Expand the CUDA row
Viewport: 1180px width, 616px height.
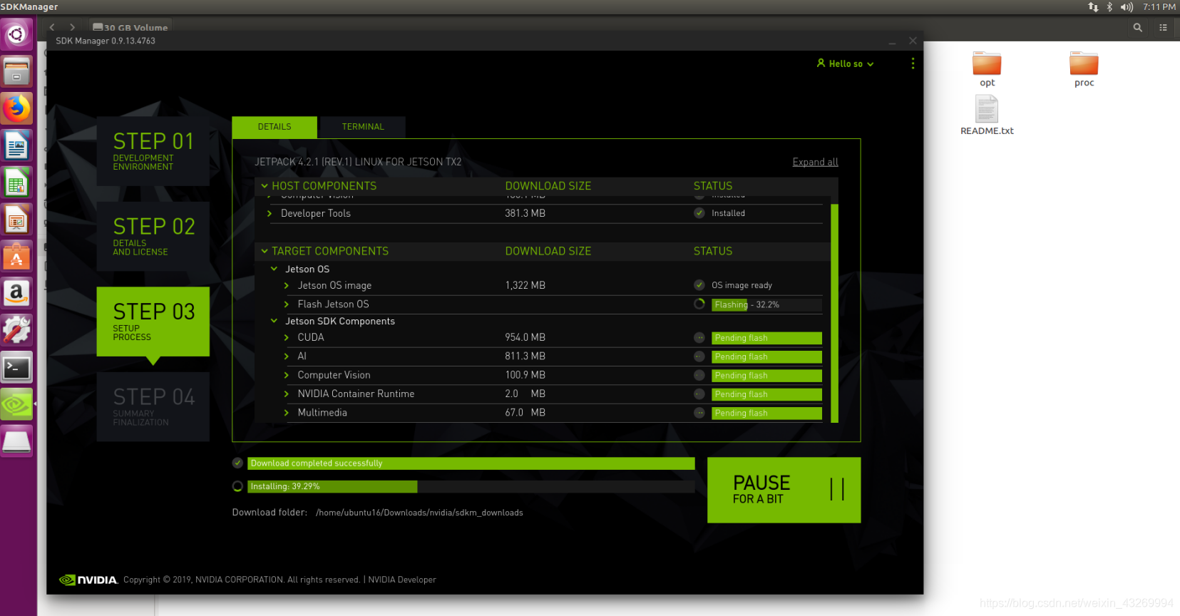coord(287,338)
